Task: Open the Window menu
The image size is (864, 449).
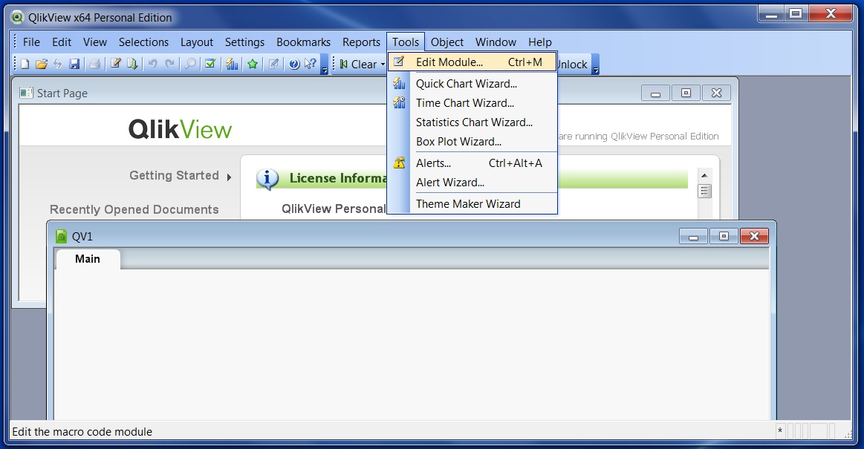Action: 496,42
